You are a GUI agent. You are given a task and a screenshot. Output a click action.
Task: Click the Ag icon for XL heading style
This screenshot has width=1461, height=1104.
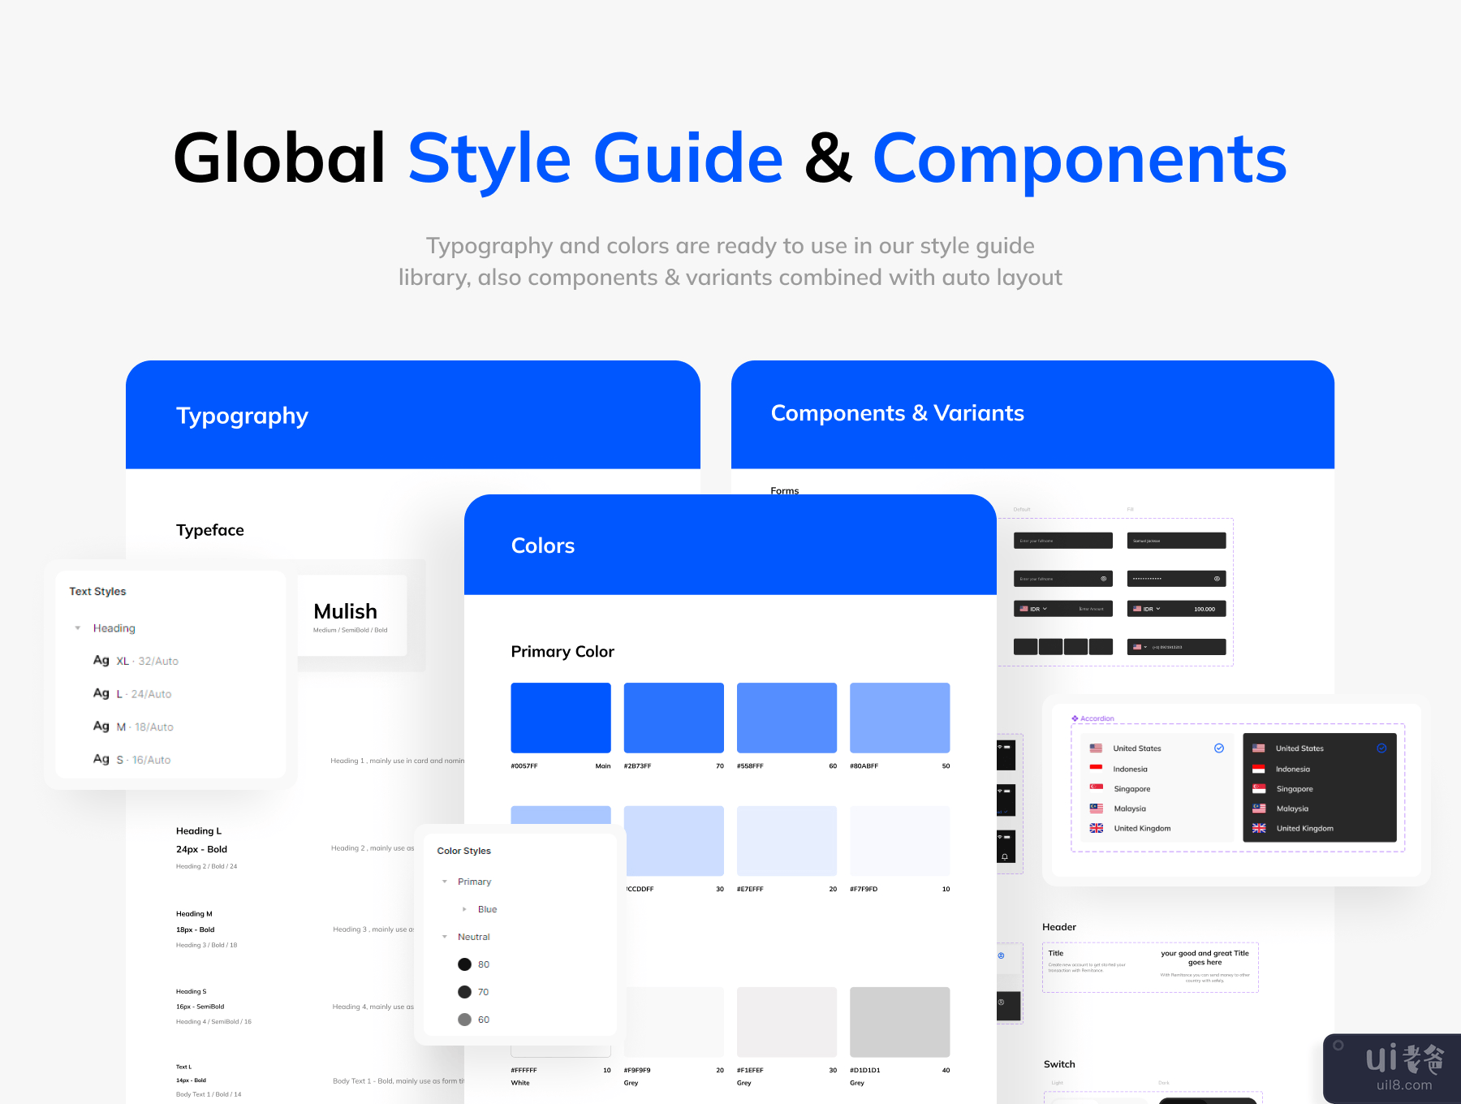tap(101, 661)
